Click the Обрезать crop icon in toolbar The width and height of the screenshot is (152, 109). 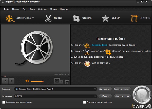click(76, 18)
